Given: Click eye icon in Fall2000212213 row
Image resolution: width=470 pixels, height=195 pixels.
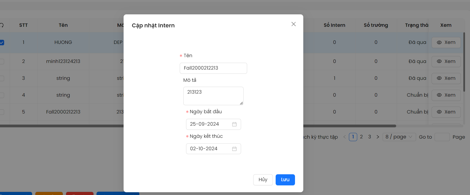Looking at the screenshot, I should 439,112.
